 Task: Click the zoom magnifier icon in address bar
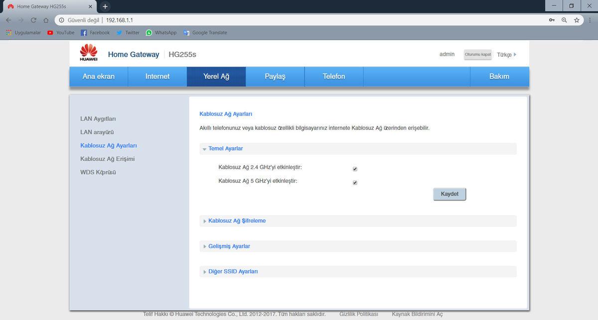click(564, 20)
